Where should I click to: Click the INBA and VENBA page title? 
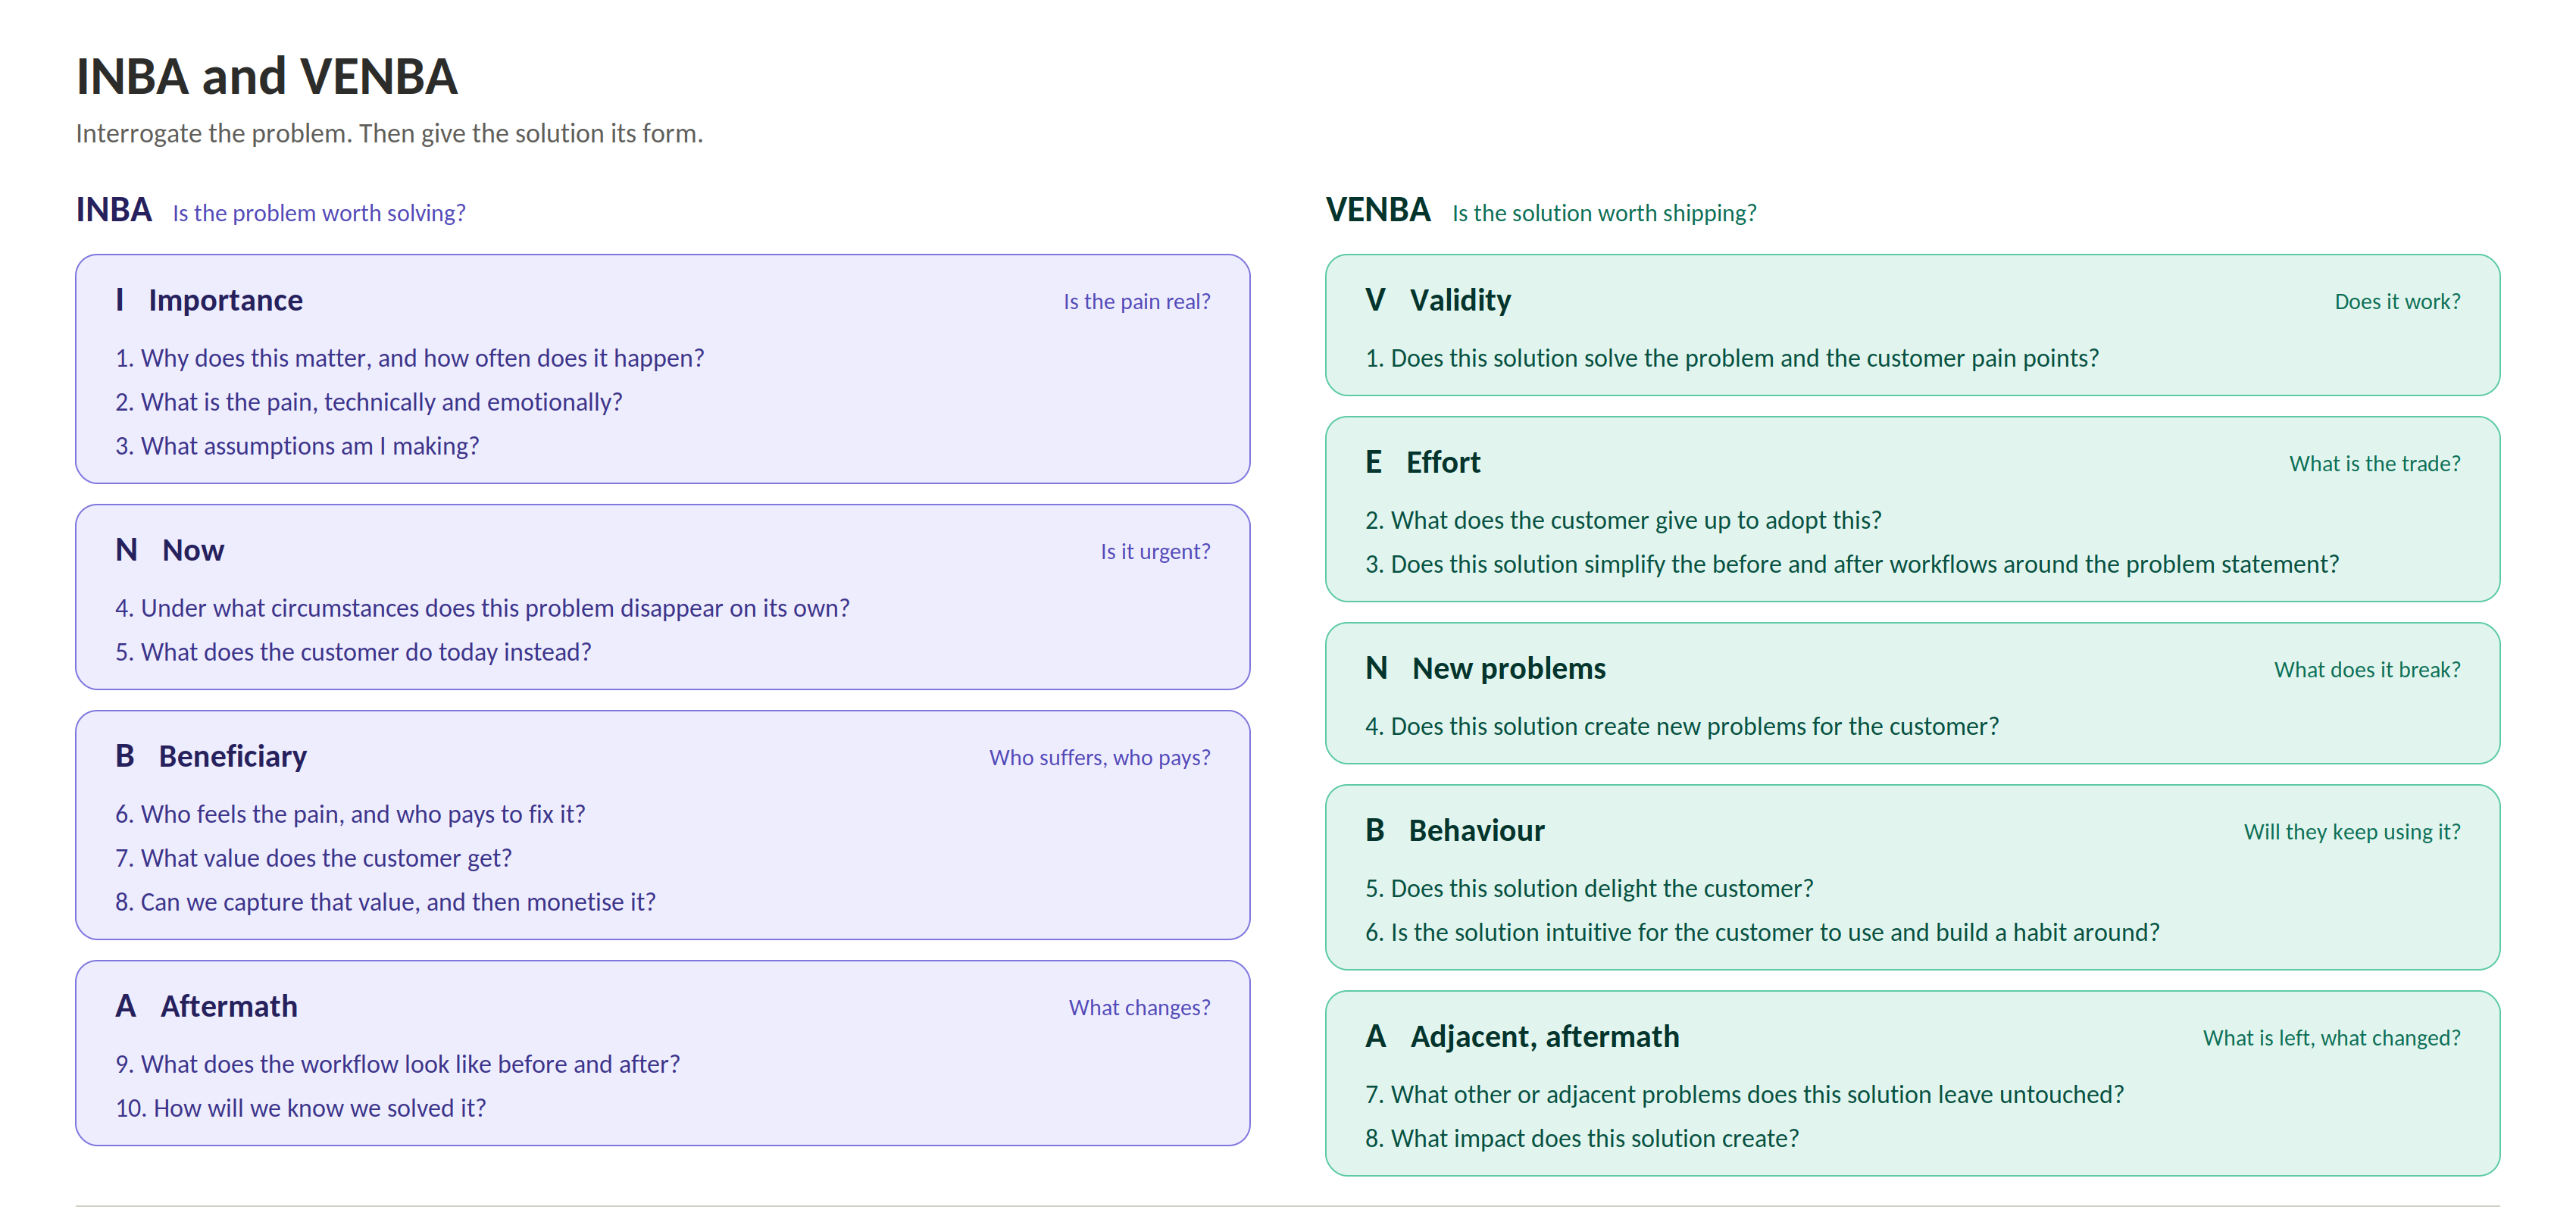[x=266, y=77]
